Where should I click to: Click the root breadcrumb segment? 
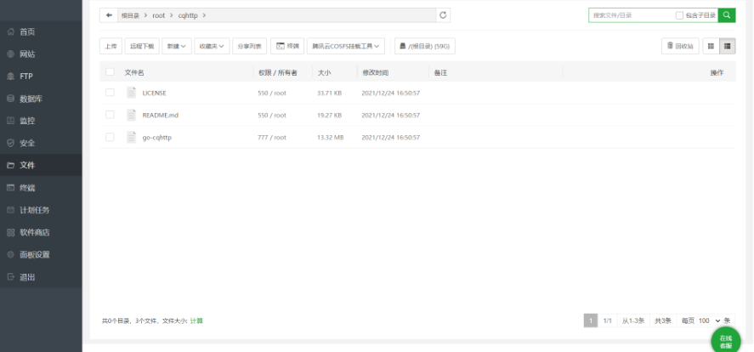pos(159,15)
